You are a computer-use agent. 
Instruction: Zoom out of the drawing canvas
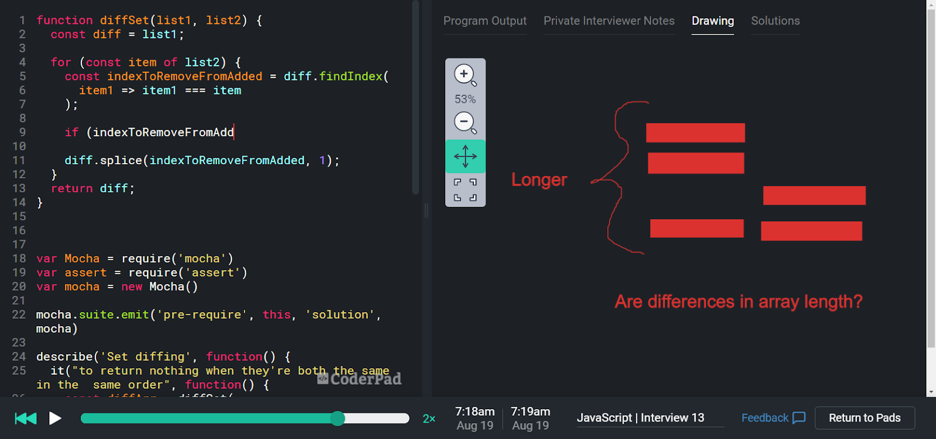click(465, 123)
